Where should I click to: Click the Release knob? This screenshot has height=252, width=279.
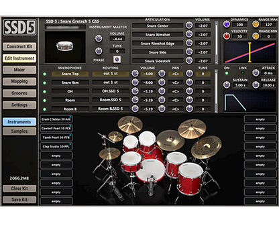256,84
